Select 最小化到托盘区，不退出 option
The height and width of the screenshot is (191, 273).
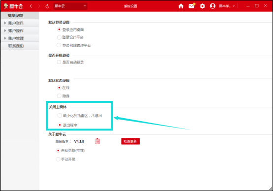60,115
